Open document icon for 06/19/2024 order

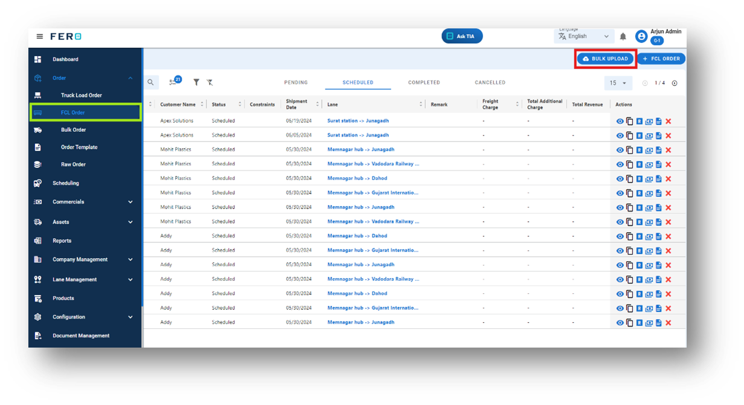point(658,121)
